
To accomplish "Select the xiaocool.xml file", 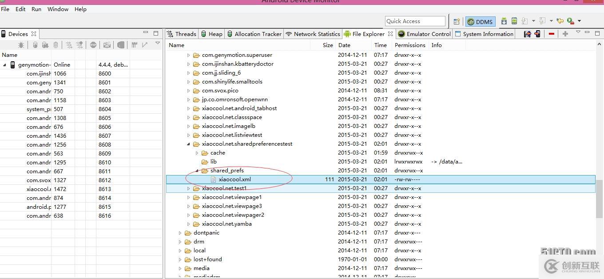I will pos(381,179).
